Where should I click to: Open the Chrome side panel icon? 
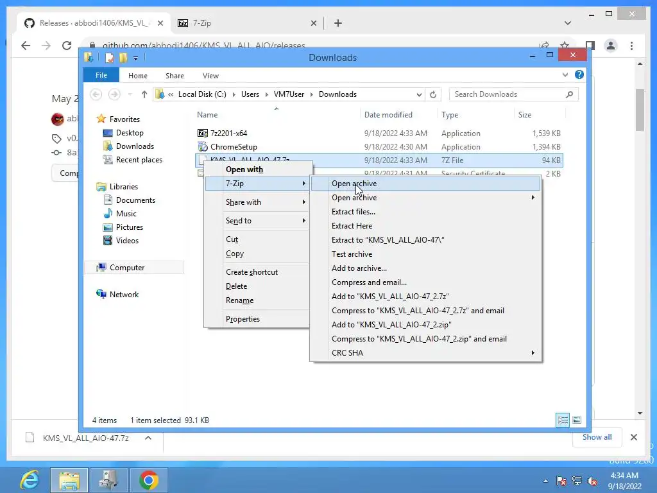pos(590,46)
